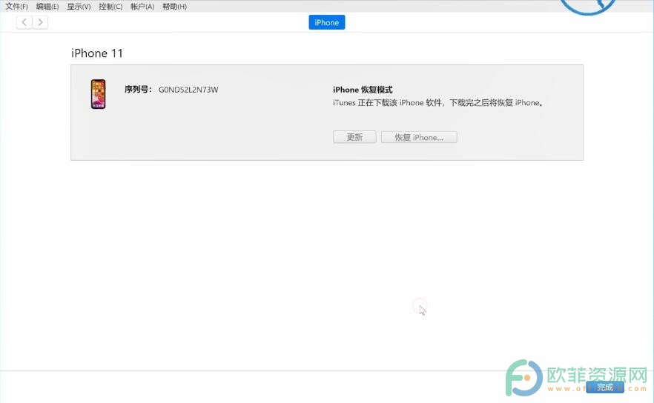654x403 pixels.
Task: Click the 序列号 label
Action: [138, 89]
